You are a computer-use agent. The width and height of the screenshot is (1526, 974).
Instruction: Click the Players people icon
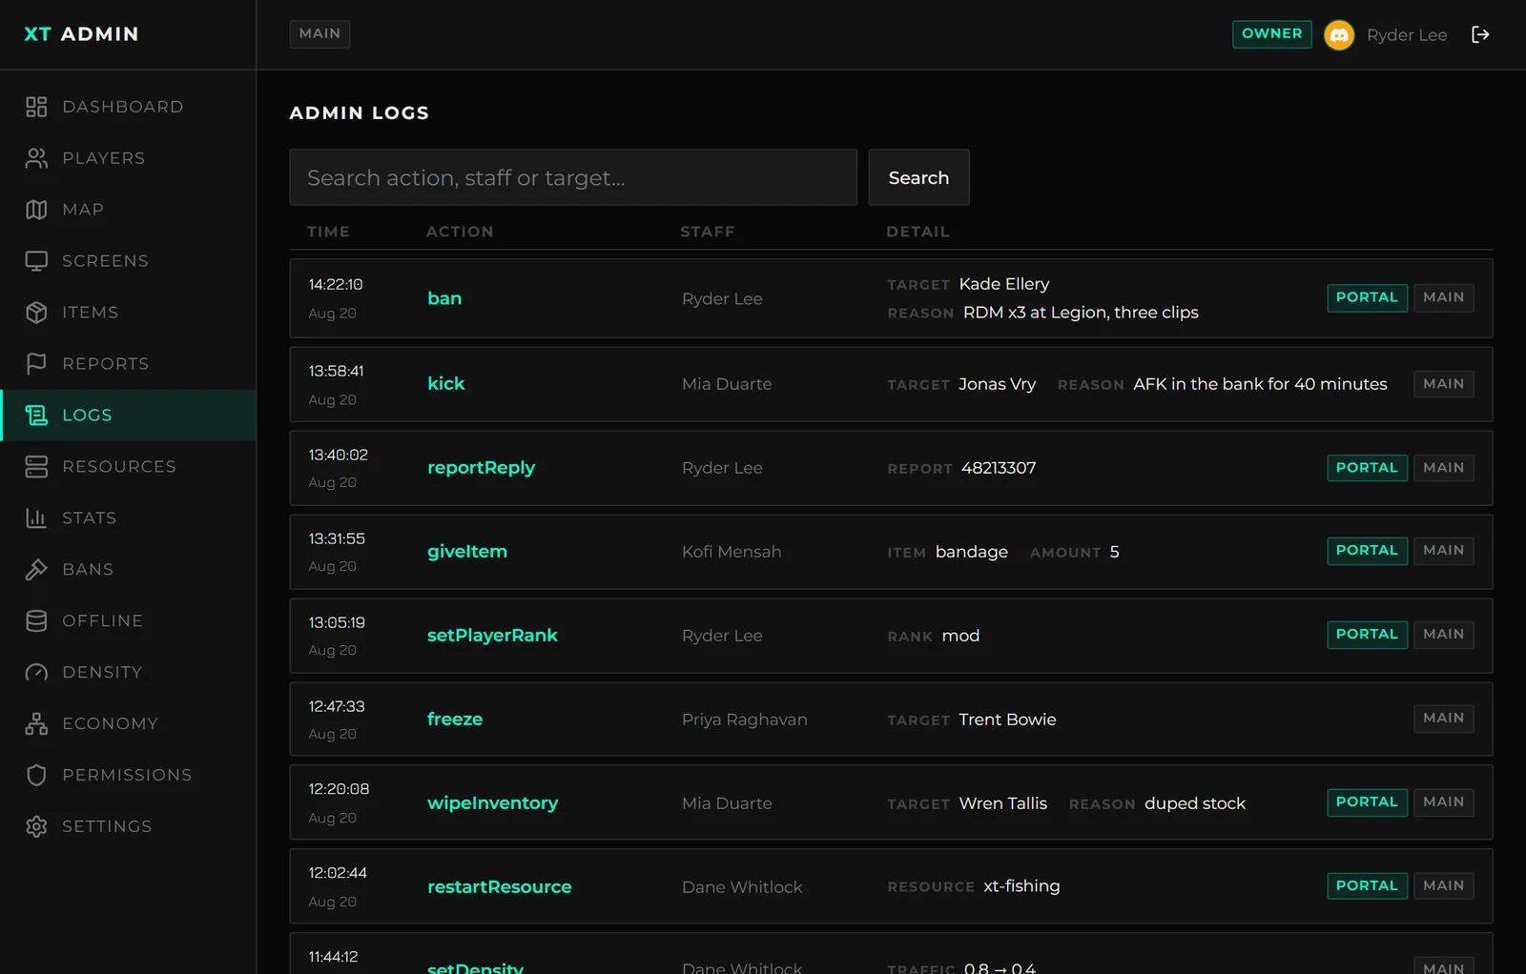click(36, 158)
